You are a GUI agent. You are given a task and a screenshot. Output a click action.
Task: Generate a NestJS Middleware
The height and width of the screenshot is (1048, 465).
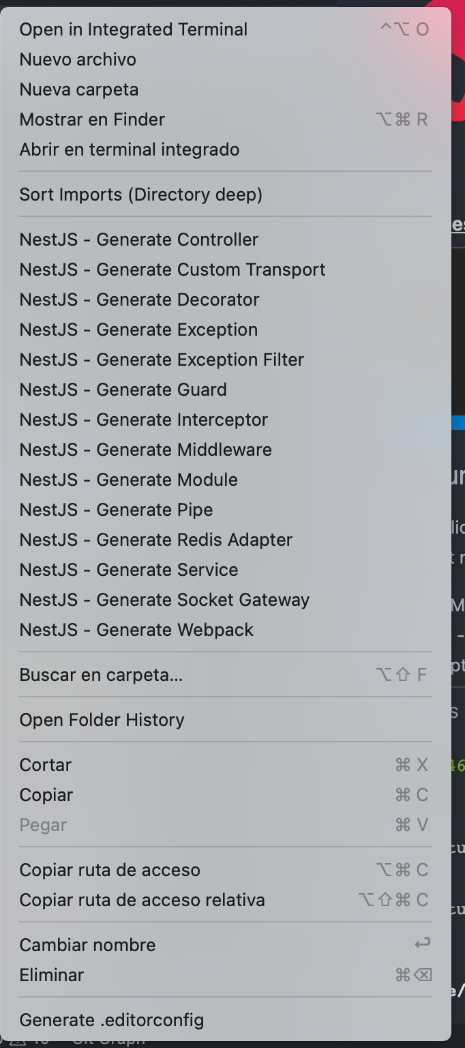click(145, 449)
